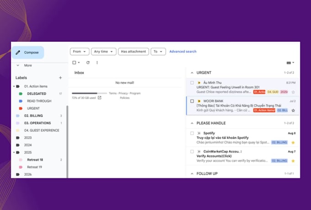Image resolution: width=311 pixels, height=210 pixels.
Task: Select the Spotify email checkbox
Action: (192, 133)
